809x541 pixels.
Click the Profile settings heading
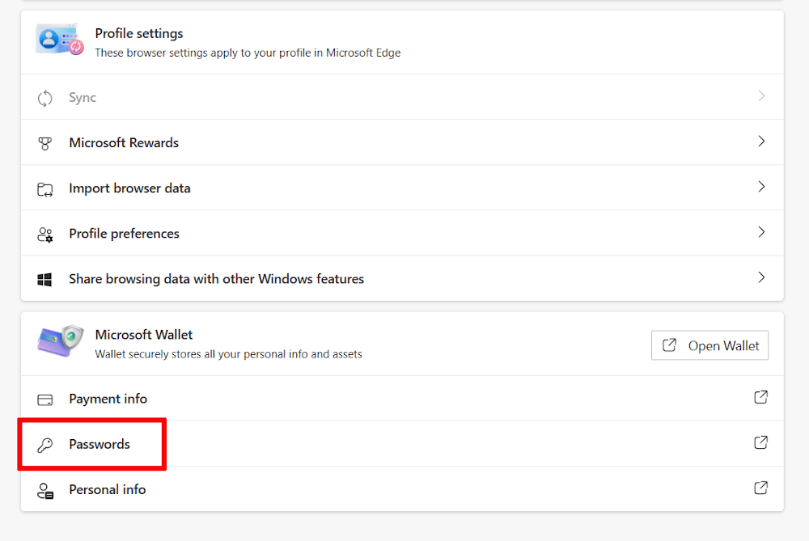(x=139, y=33)
